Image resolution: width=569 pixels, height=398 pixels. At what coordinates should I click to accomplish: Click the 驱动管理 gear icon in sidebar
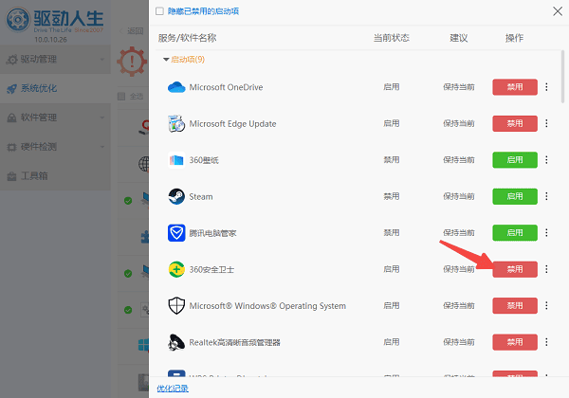(12, 60)
